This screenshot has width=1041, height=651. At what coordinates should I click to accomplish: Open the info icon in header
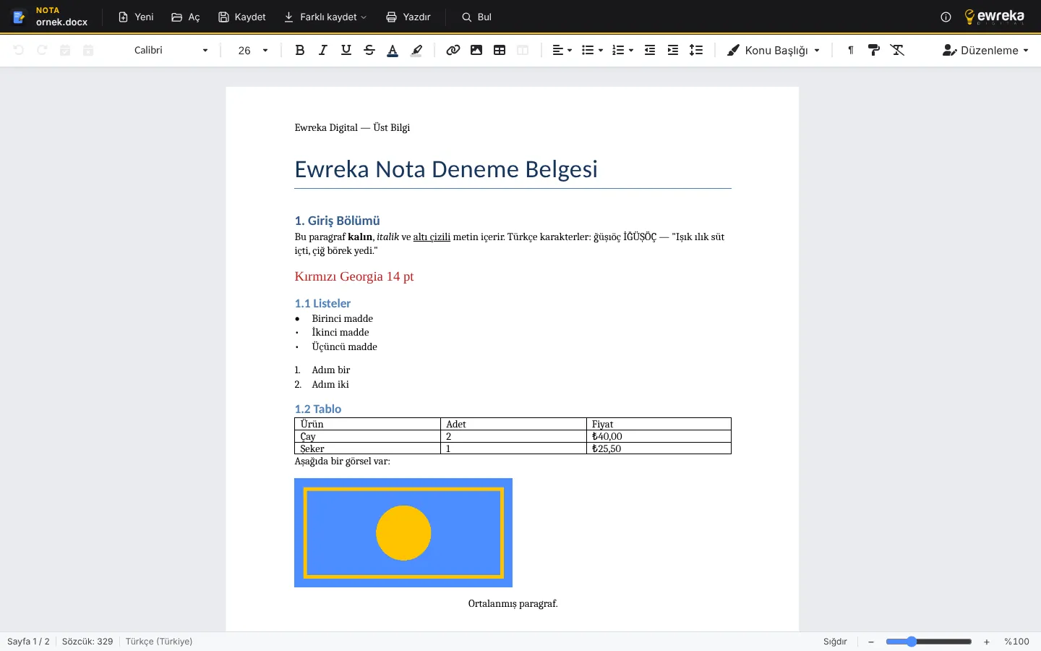[x=946, y=17]
